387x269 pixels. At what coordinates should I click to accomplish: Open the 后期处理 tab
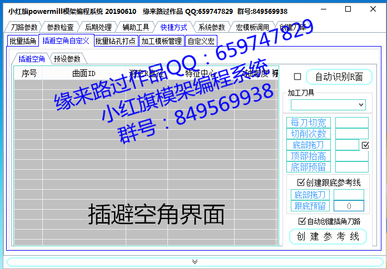click(x=98, y=27)
